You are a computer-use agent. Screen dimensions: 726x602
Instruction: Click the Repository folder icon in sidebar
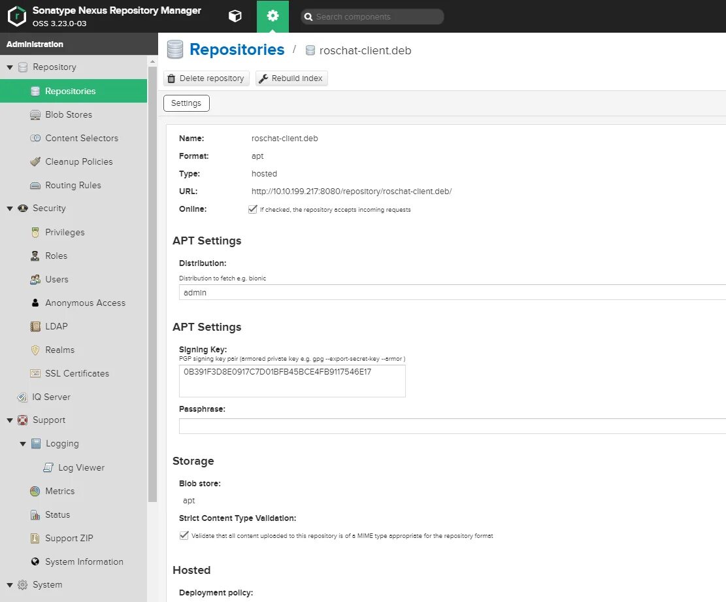(23, 67)
